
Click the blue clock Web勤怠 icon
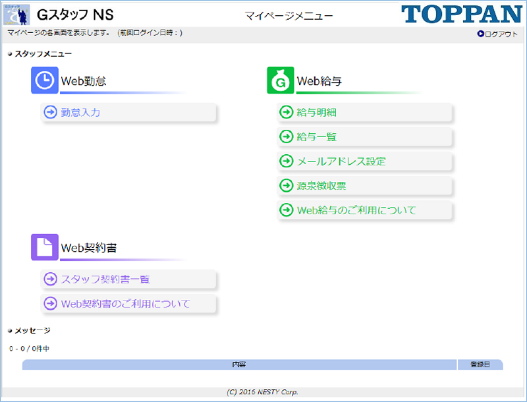(45, 80)
